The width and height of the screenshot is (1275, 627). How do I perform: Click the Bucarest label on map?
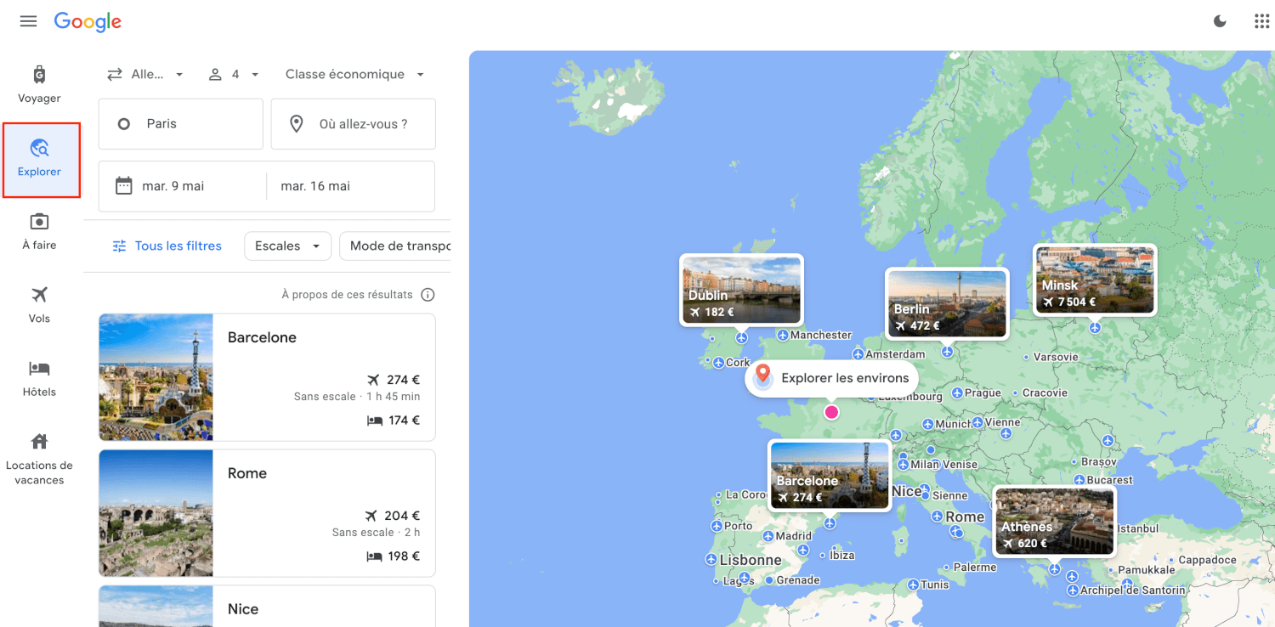tap(1109, 480)
